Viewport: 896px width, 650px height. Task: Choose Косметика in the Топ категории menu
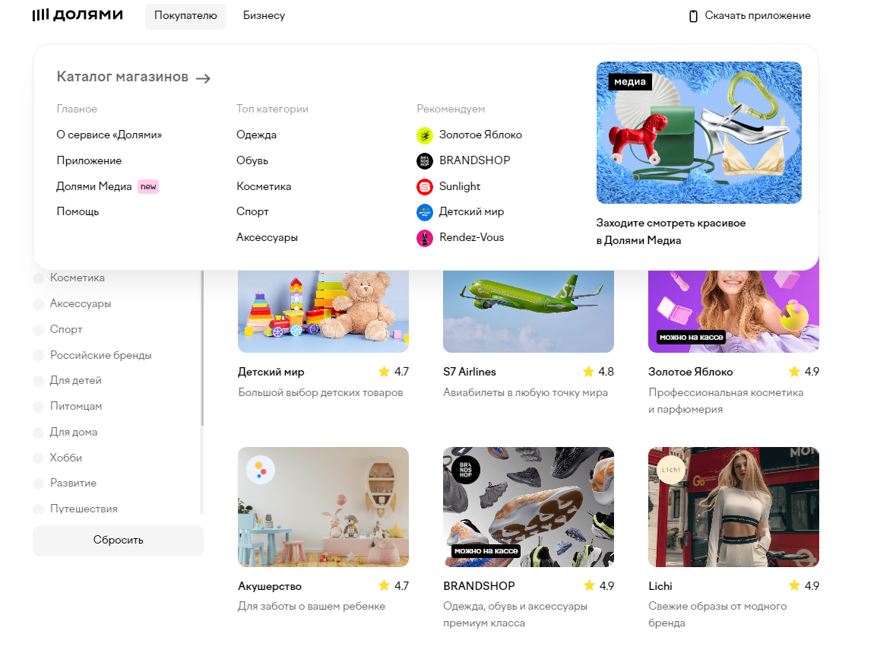(x=264, y=186)
